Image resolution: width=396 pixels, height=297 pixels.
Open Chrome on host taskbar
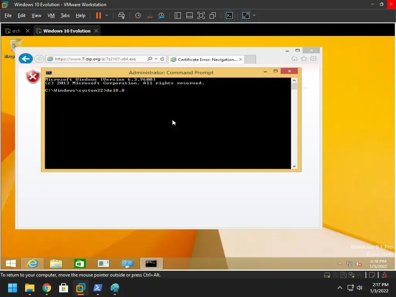[47, 288]
